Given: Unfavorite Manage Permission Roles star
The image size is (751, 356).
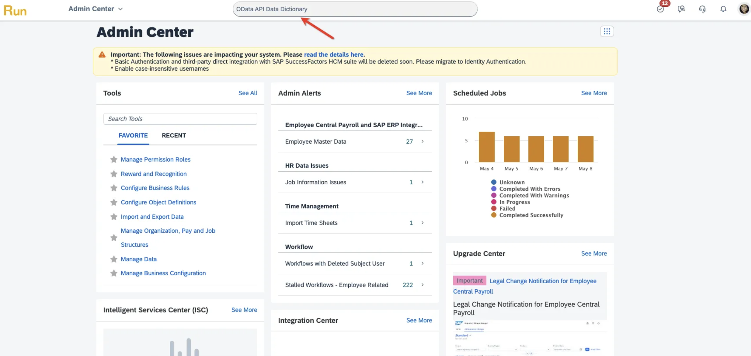Looking at the screenshot, I should pos(114,160).
